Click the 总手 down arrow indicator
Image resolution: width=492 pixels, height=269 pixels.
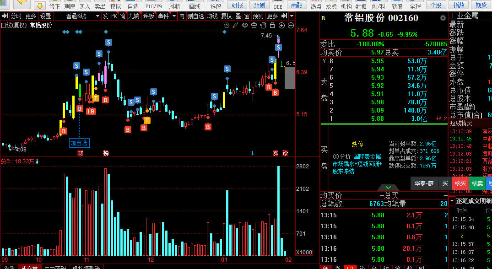[37, 161]
